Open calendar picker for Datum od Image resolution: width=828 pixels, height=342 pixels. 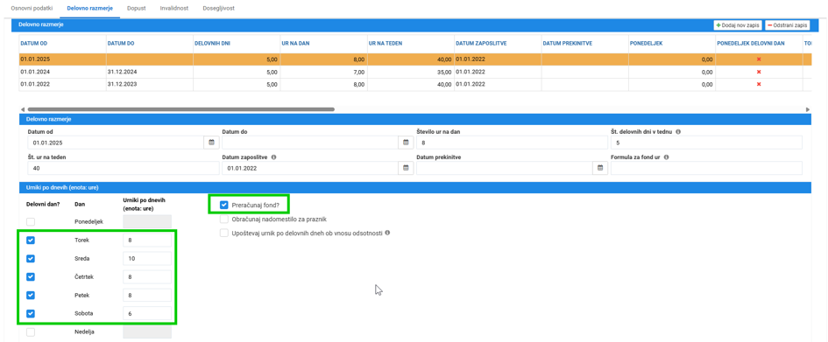[x=211, y=143]
